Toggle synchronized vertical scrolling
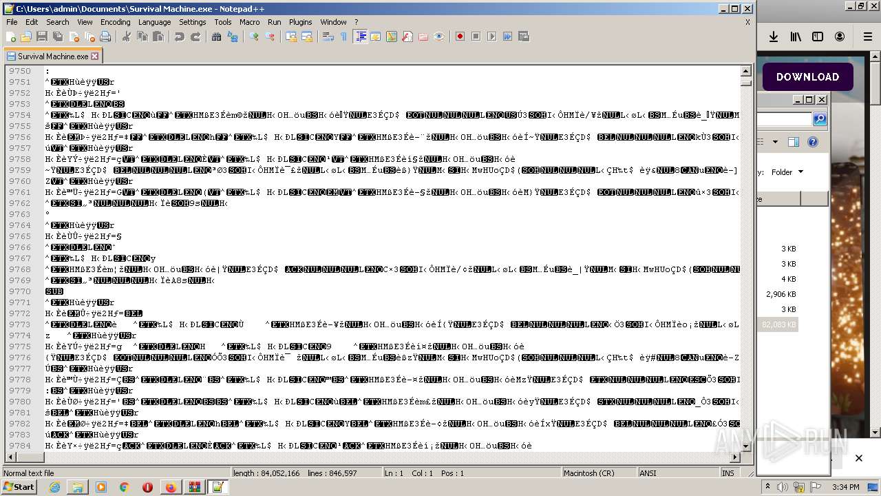Screen dimensions: 881x496 [291, 37]
